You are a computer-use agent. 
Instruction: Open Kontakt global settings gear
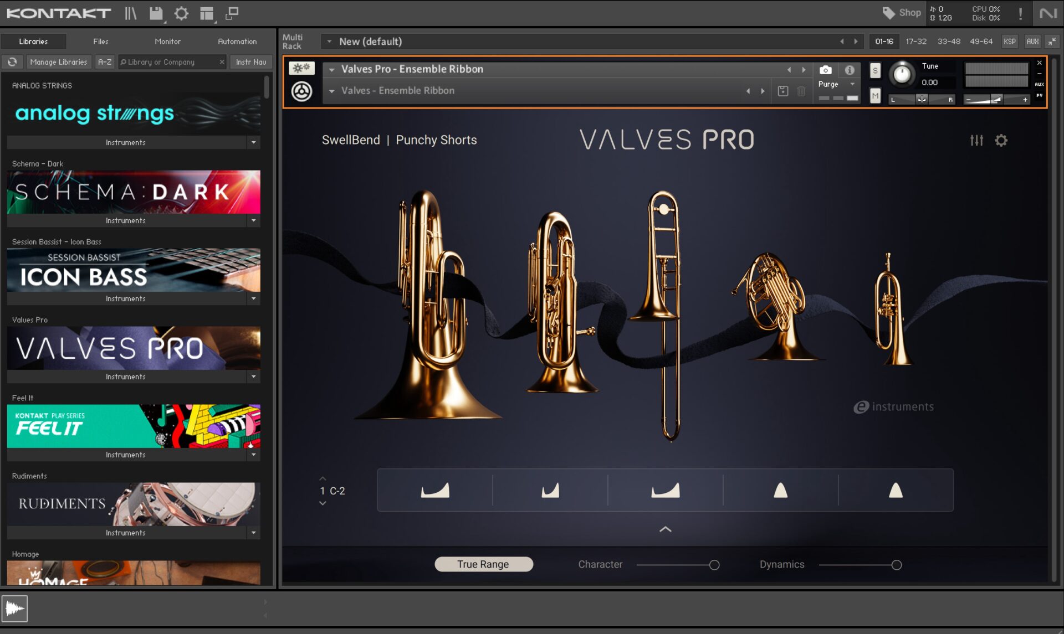point(181,13)
